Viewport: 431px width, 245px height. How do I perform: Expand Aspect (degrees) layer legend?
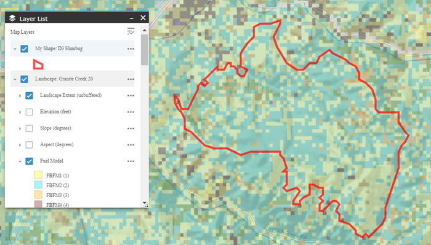[20, 145]
